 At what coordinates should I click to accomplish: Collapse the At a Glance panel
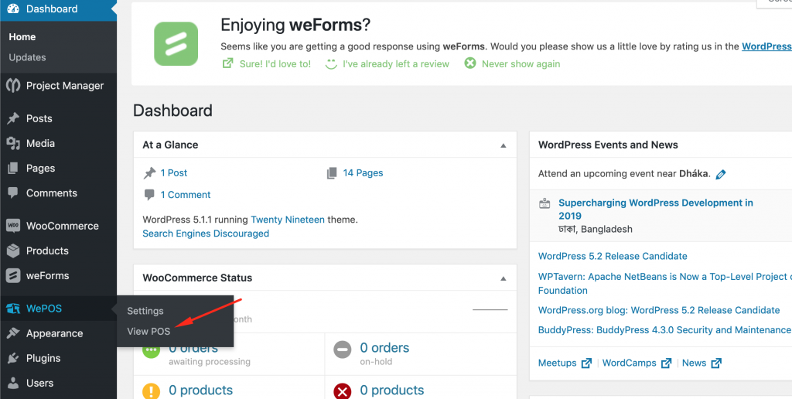pos(503,145)
